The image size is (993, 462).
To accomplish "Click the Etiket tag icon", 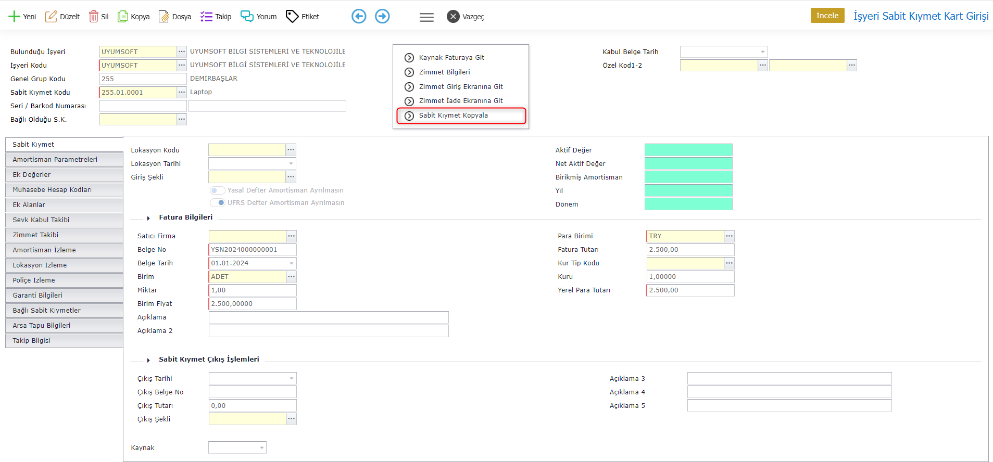I will click(292, 17).
